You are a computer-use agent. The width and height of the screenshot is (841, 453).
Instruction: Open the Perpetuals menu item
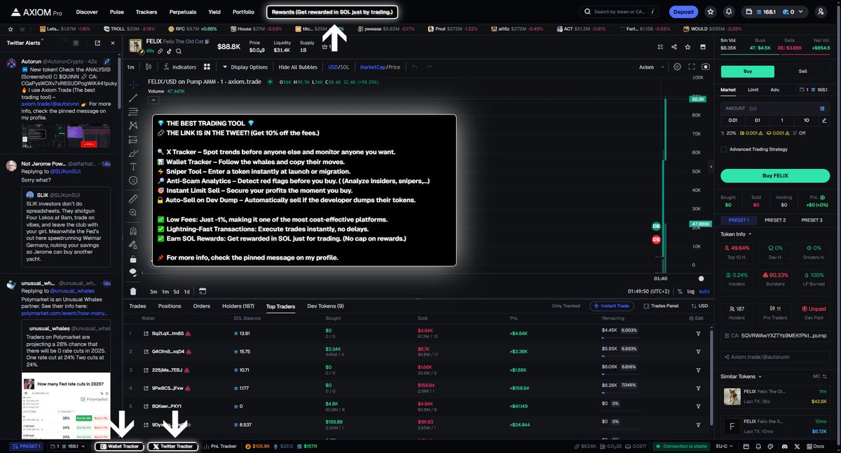[182, 12]
